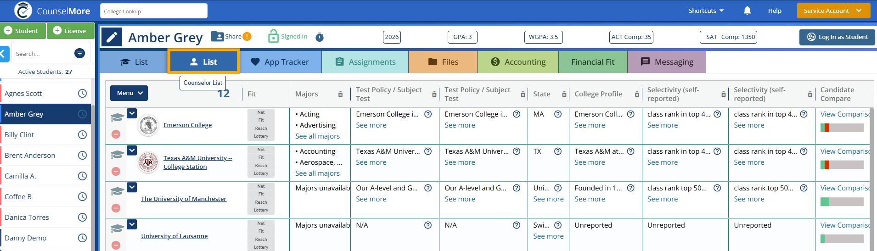Click the graduation cap for University of Lausanne

(x=118, y=229)
